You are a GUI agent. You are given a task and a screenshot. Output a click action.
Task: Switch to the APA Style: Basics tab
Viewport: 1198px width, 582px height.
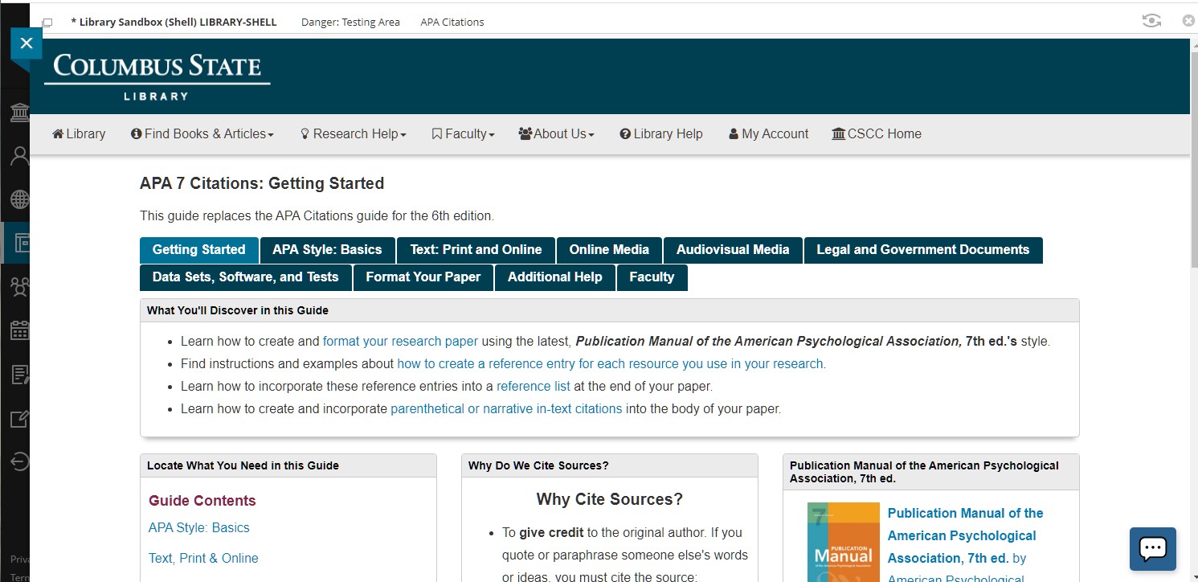coord(327,250)
